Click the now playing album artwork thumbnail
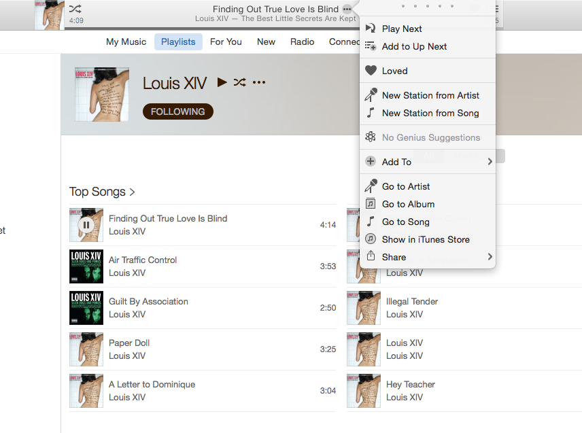582x433 pixels. click(50, 15)
